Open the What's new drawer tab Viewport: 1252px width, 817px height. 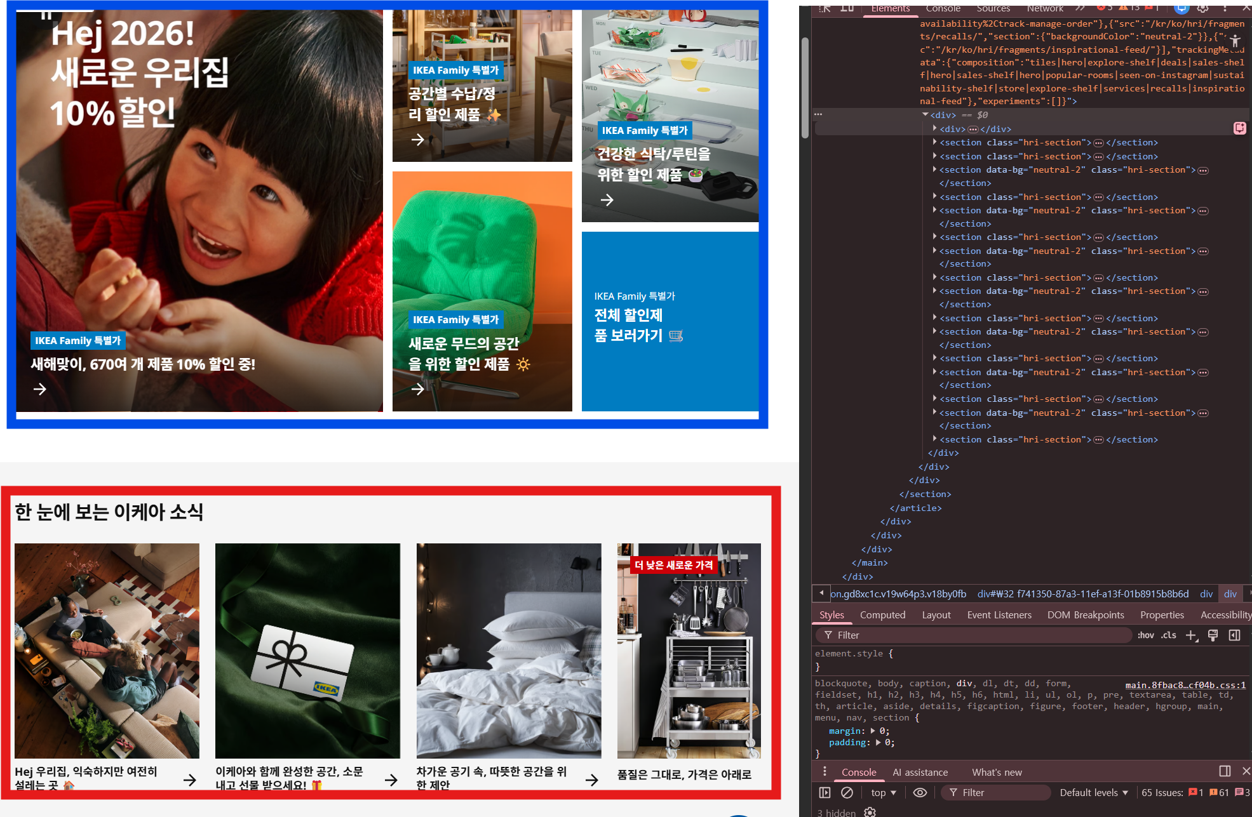click(997, 772)
